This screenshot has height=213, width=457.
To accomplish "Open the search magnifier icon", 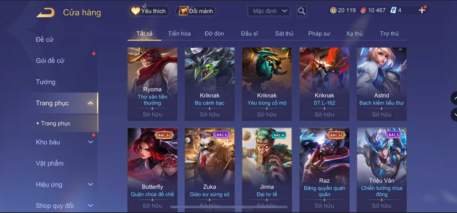I will (301, 11).
